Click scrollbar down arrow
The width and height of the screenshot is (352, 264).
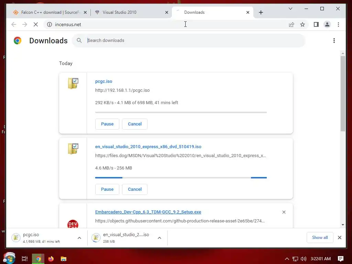pos(343,225)
